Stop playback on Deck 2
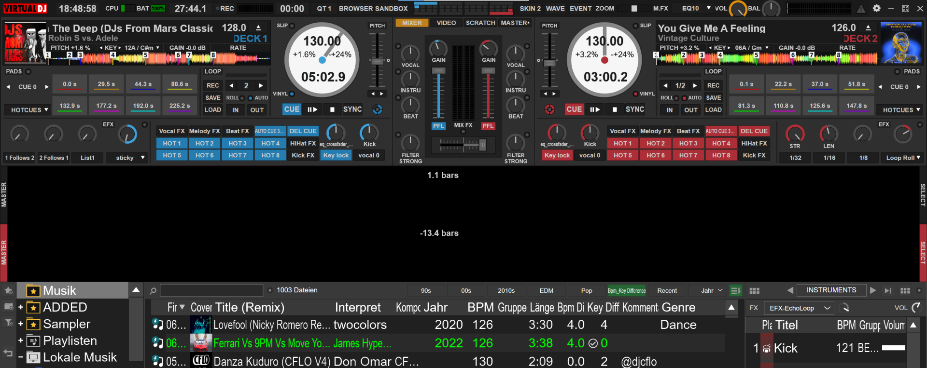This screenshot has width=927, height=368. point(615,109)
